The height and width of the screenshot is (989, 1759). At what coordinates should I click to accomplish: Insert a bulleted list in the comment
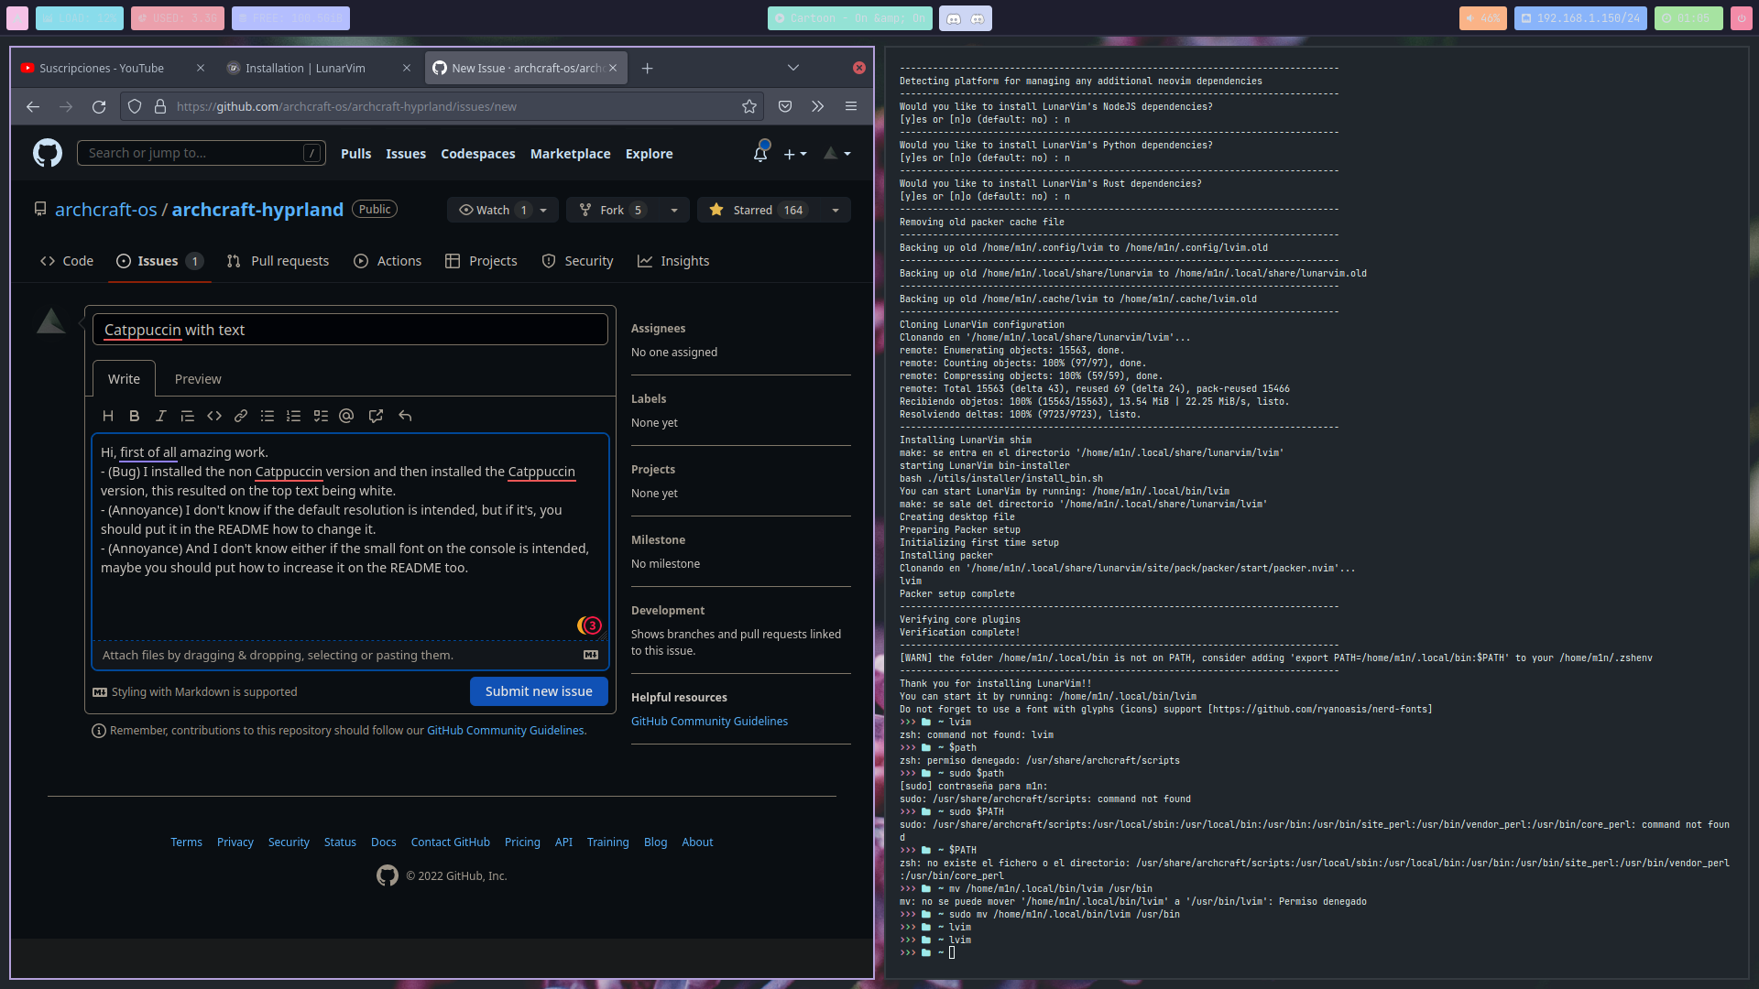tap(268, 416)
